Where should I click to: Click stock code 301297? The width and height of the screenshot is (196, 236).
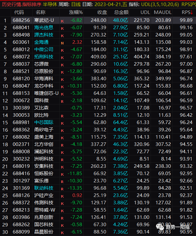pos(21,181)
